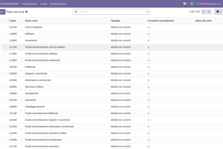Viewport: 223px width, 149px height.
Task: Click Tipologia cell for account 111800
Action: 120,60
